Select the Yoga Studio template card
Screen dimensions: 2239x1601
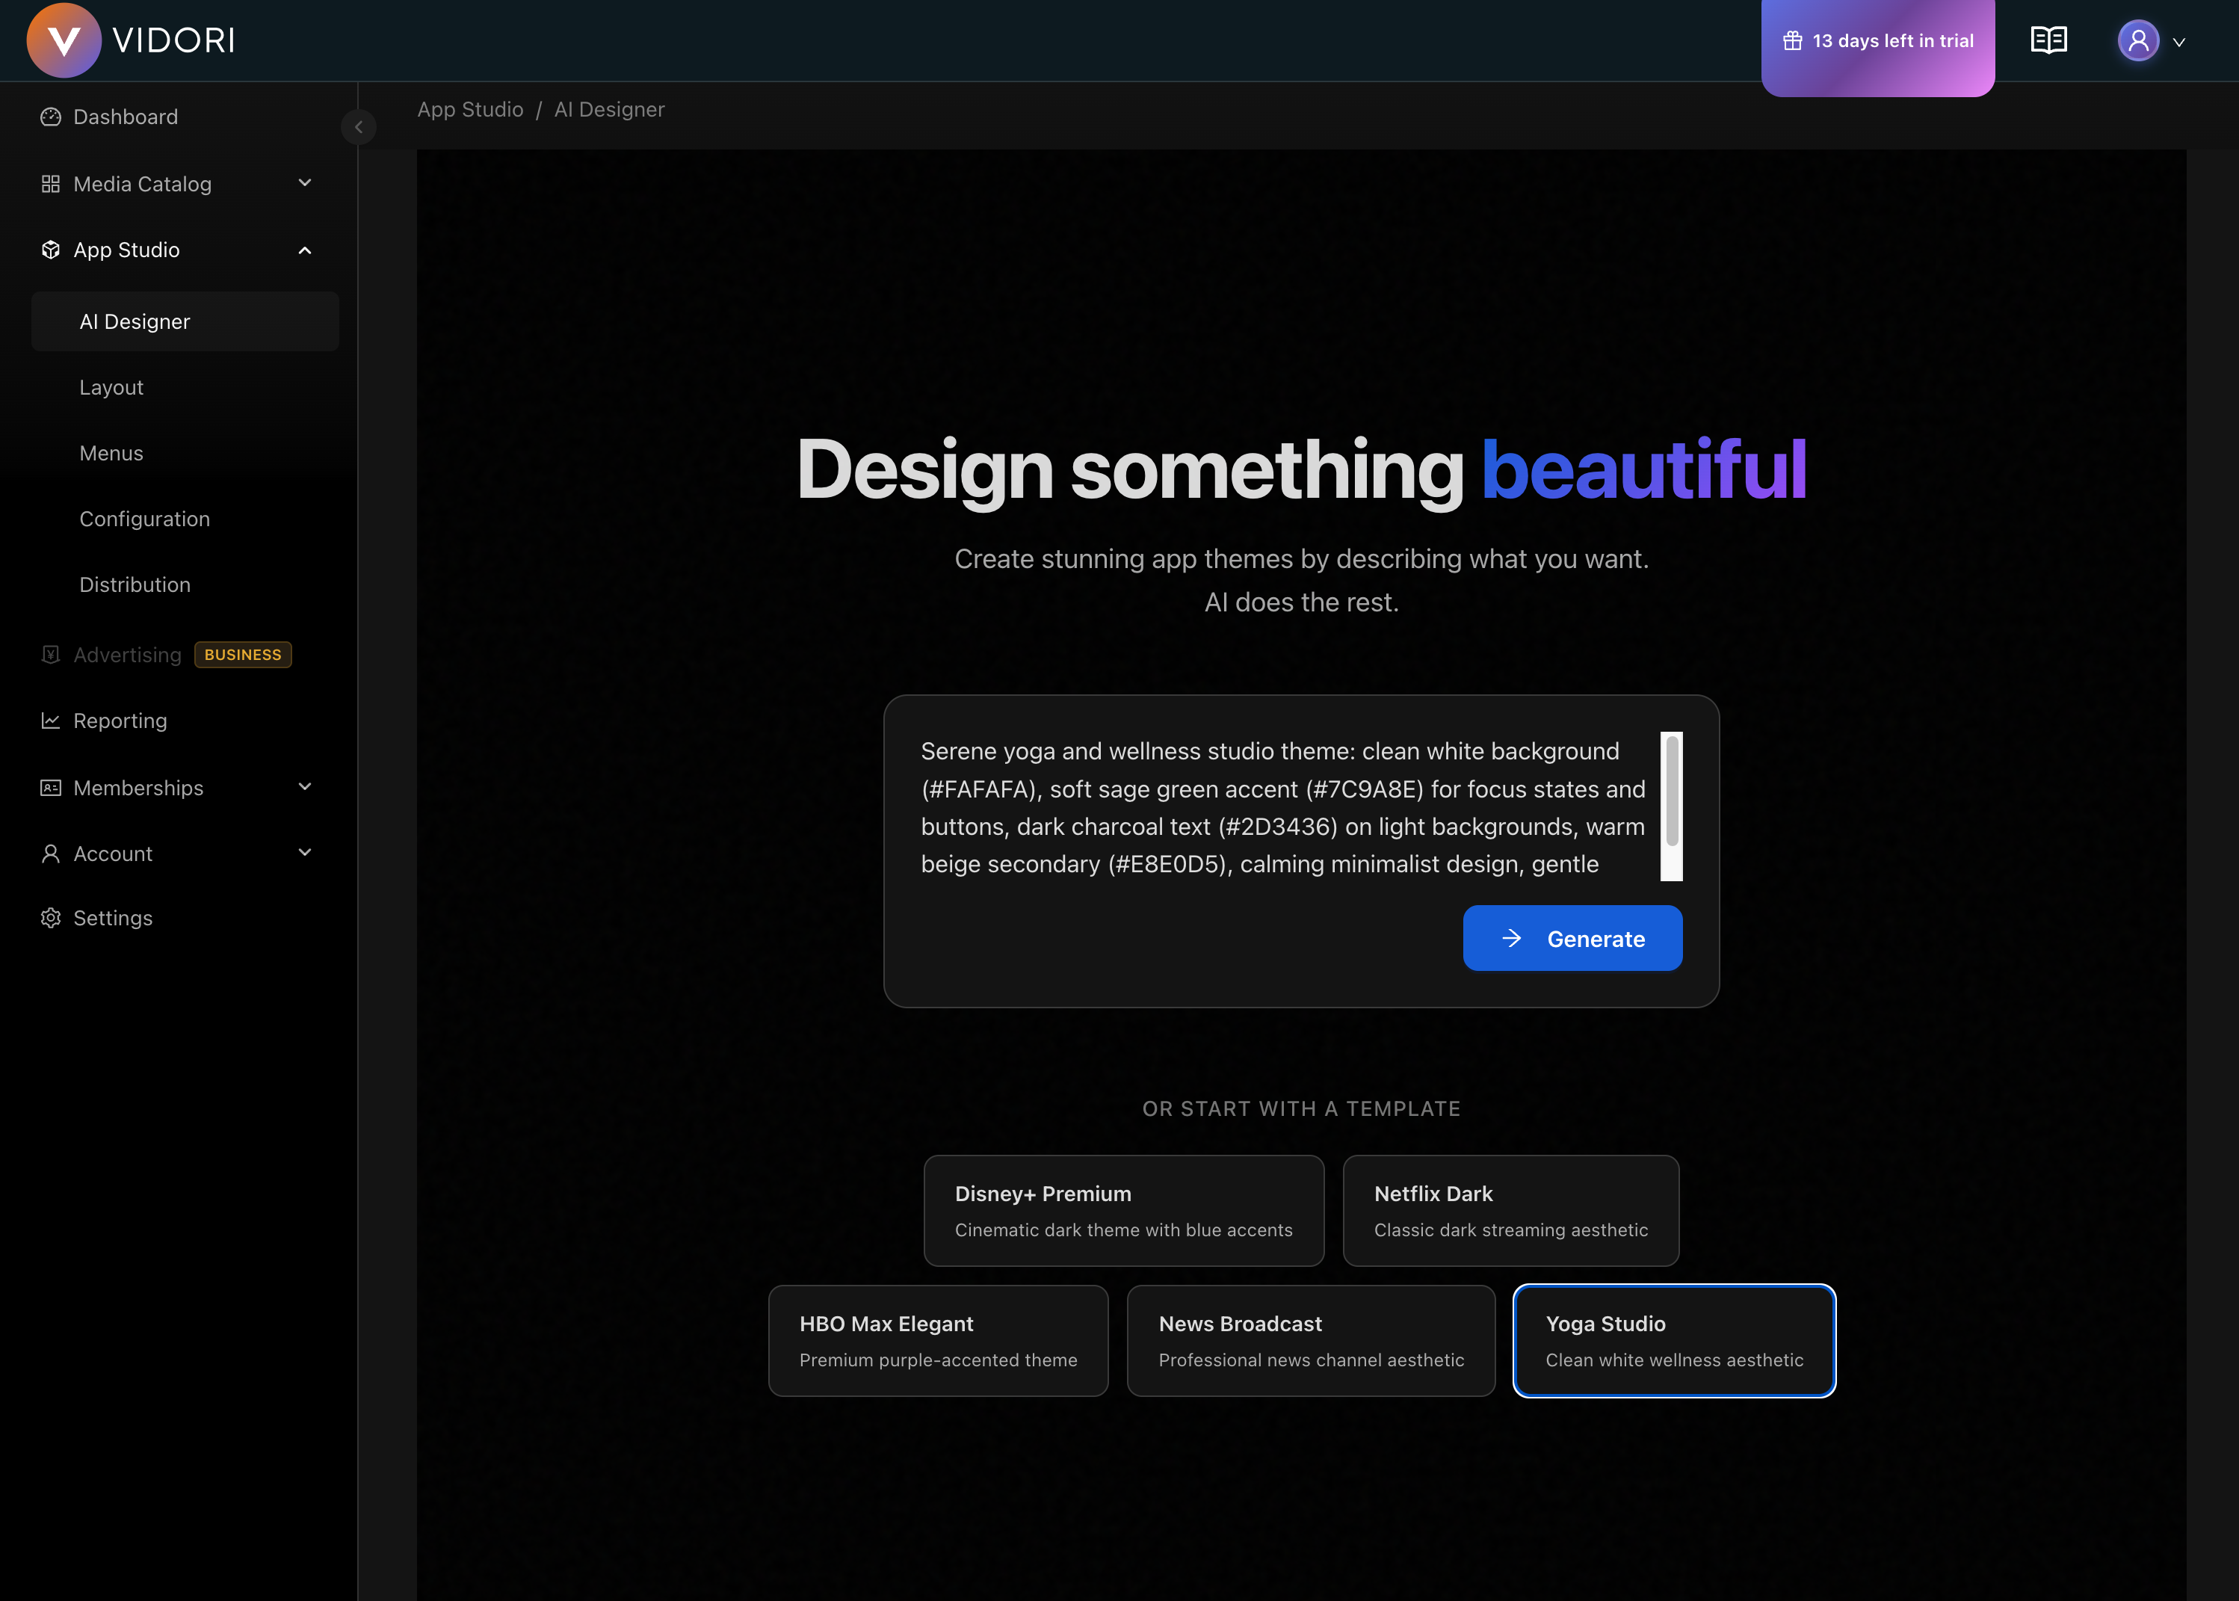click(x=1673, y=1341)
